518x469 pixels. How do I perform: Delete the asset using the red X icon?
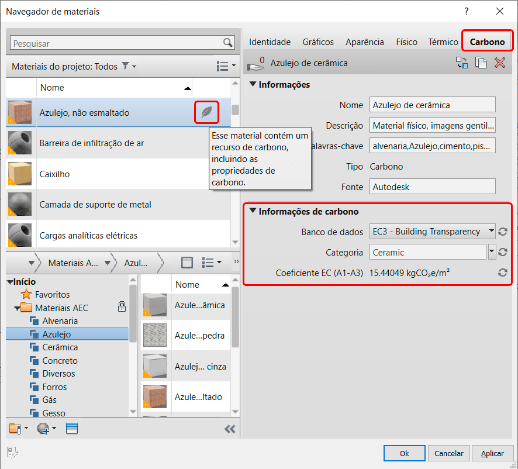click(x=500, y=63)
